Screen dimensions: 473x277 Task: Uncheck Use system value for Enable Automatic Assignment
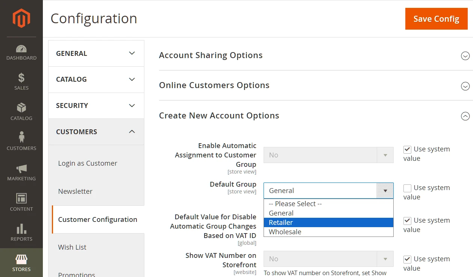pyautogui.click(x=407, y=150)
